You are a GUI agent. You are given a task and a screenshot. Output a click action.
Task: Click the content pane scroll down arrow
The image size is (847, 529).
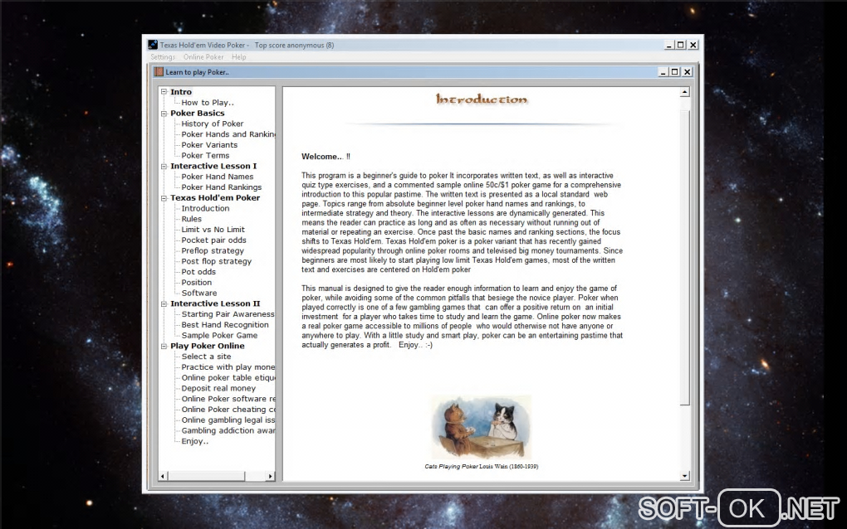coord(685,476)
